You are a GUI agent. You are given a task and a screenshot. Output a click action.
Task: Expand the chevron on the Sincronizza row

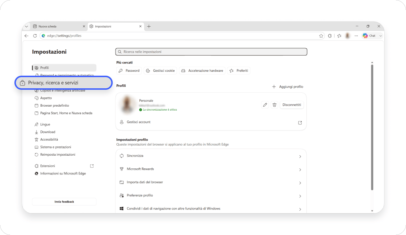(300, 156)
